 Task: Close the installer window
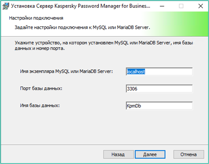pyautogui.click(x=201, y=6)
